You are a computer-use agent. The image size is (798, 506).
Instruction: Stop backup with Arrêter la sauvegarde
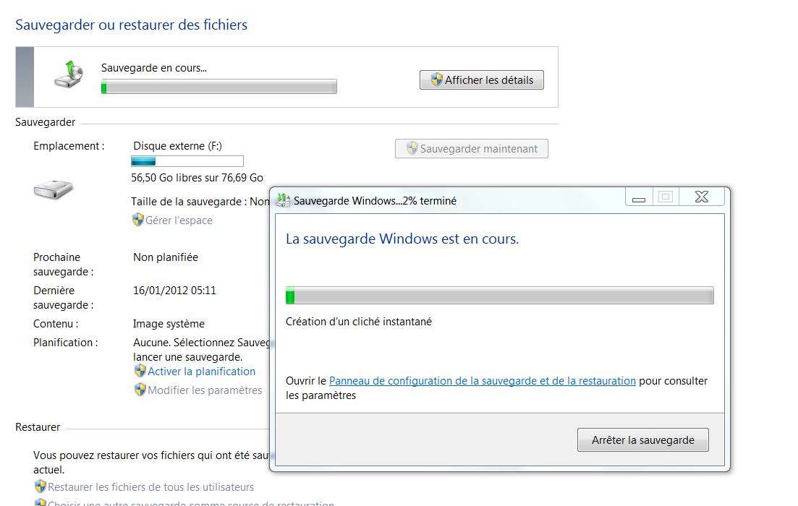[642, 440]
